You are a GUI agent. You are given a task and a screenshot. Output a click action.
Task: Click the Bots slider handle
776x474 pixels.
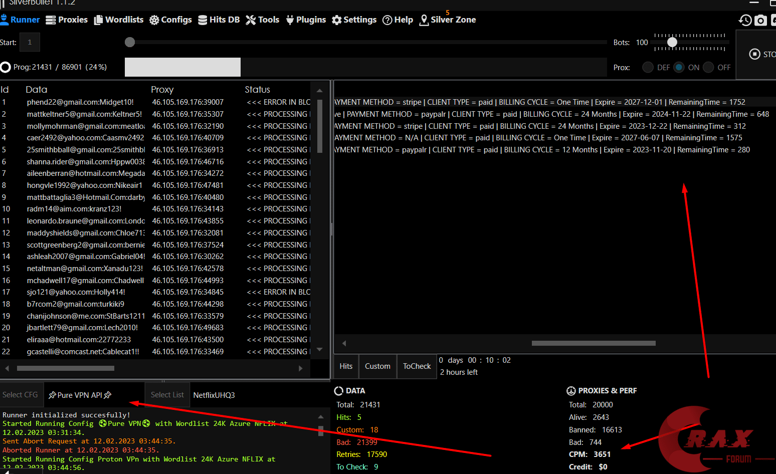click(672, 43)
